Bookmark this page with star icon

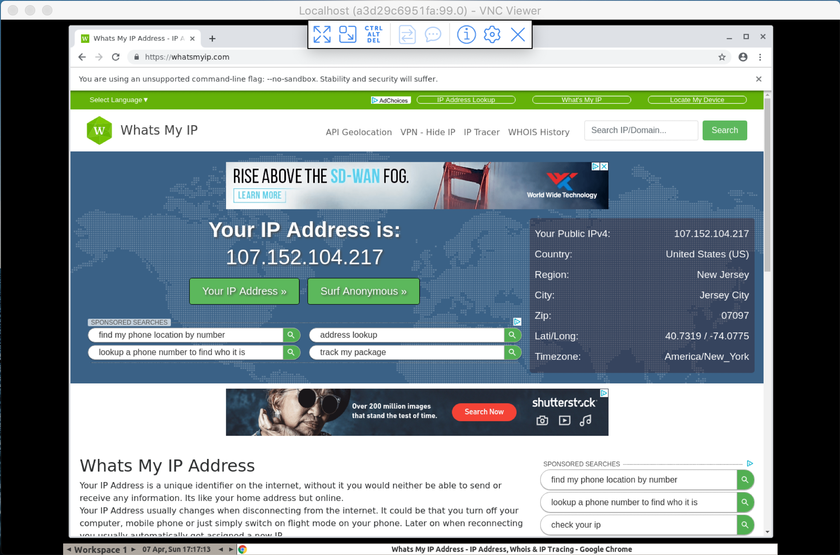tap(722, 57)
